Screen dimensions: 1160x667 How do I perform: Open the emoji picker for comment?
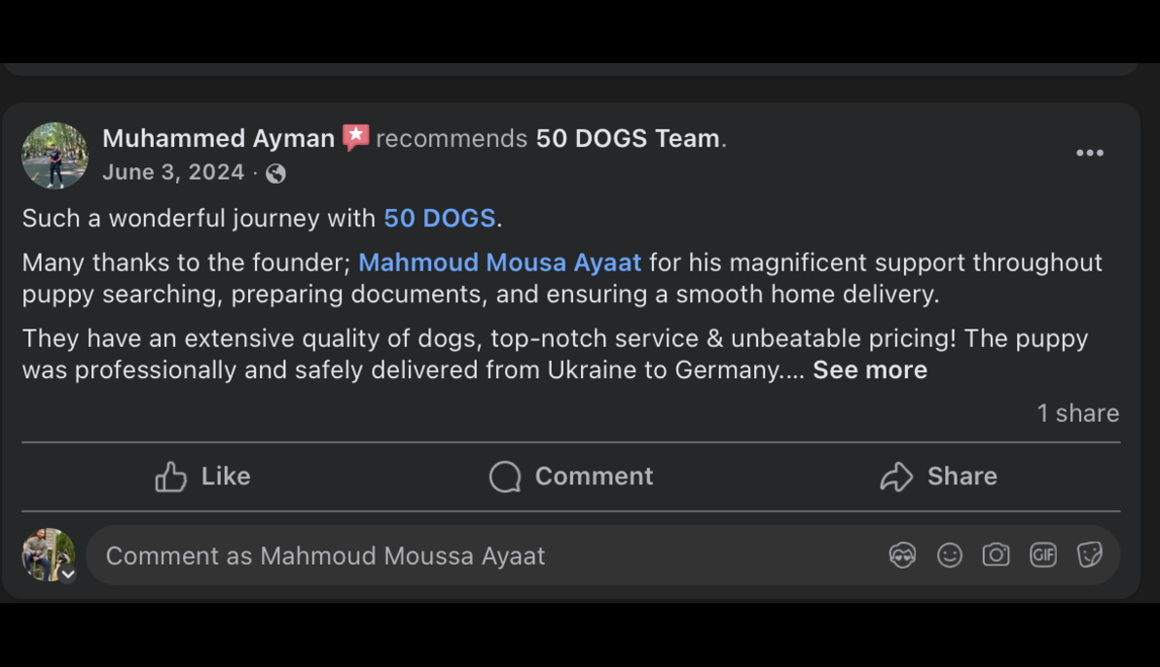point(949,555)
